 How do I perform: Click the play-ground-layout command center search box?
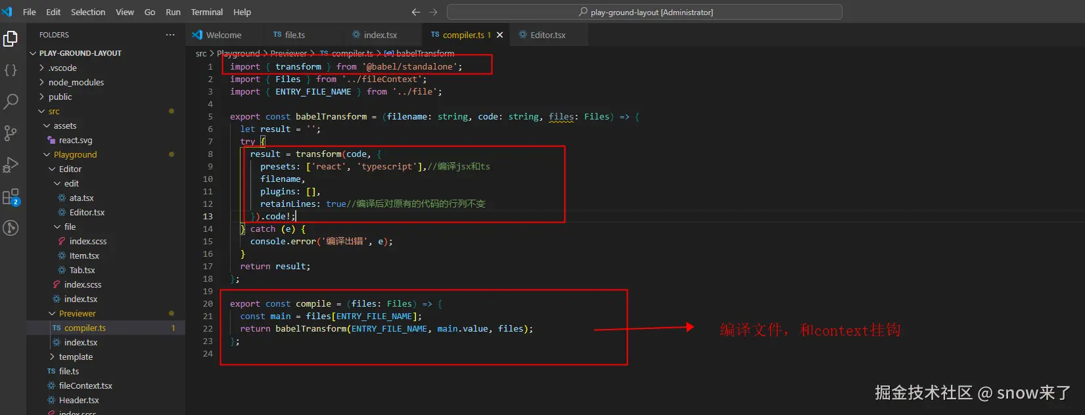pyautogui.click(x=645, y=12)
